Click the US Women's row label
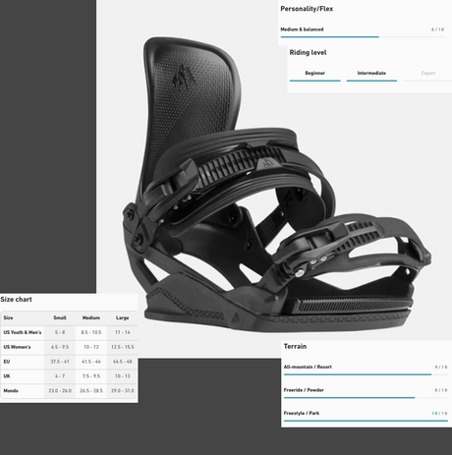 [x=17, y=347]
